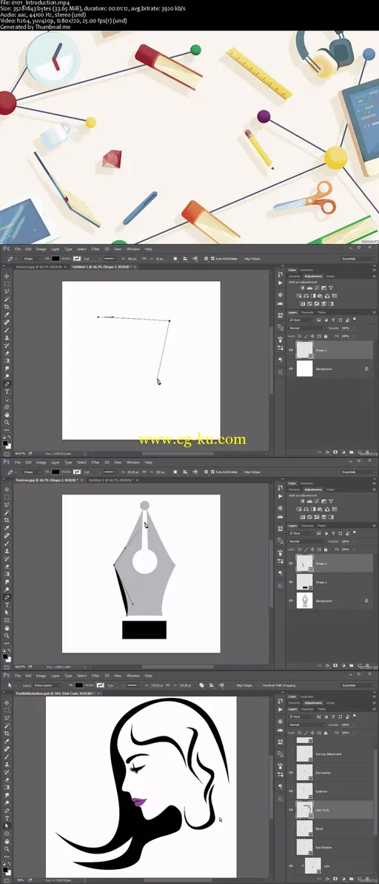Select the Move tool in Untitled-1 window
The width and height of the screenshot is (379, 884).
[x=7, y=276]
